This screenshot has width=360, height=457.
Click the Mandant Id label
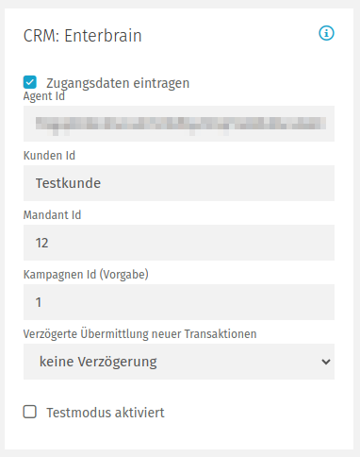click(x=52, y=215)
